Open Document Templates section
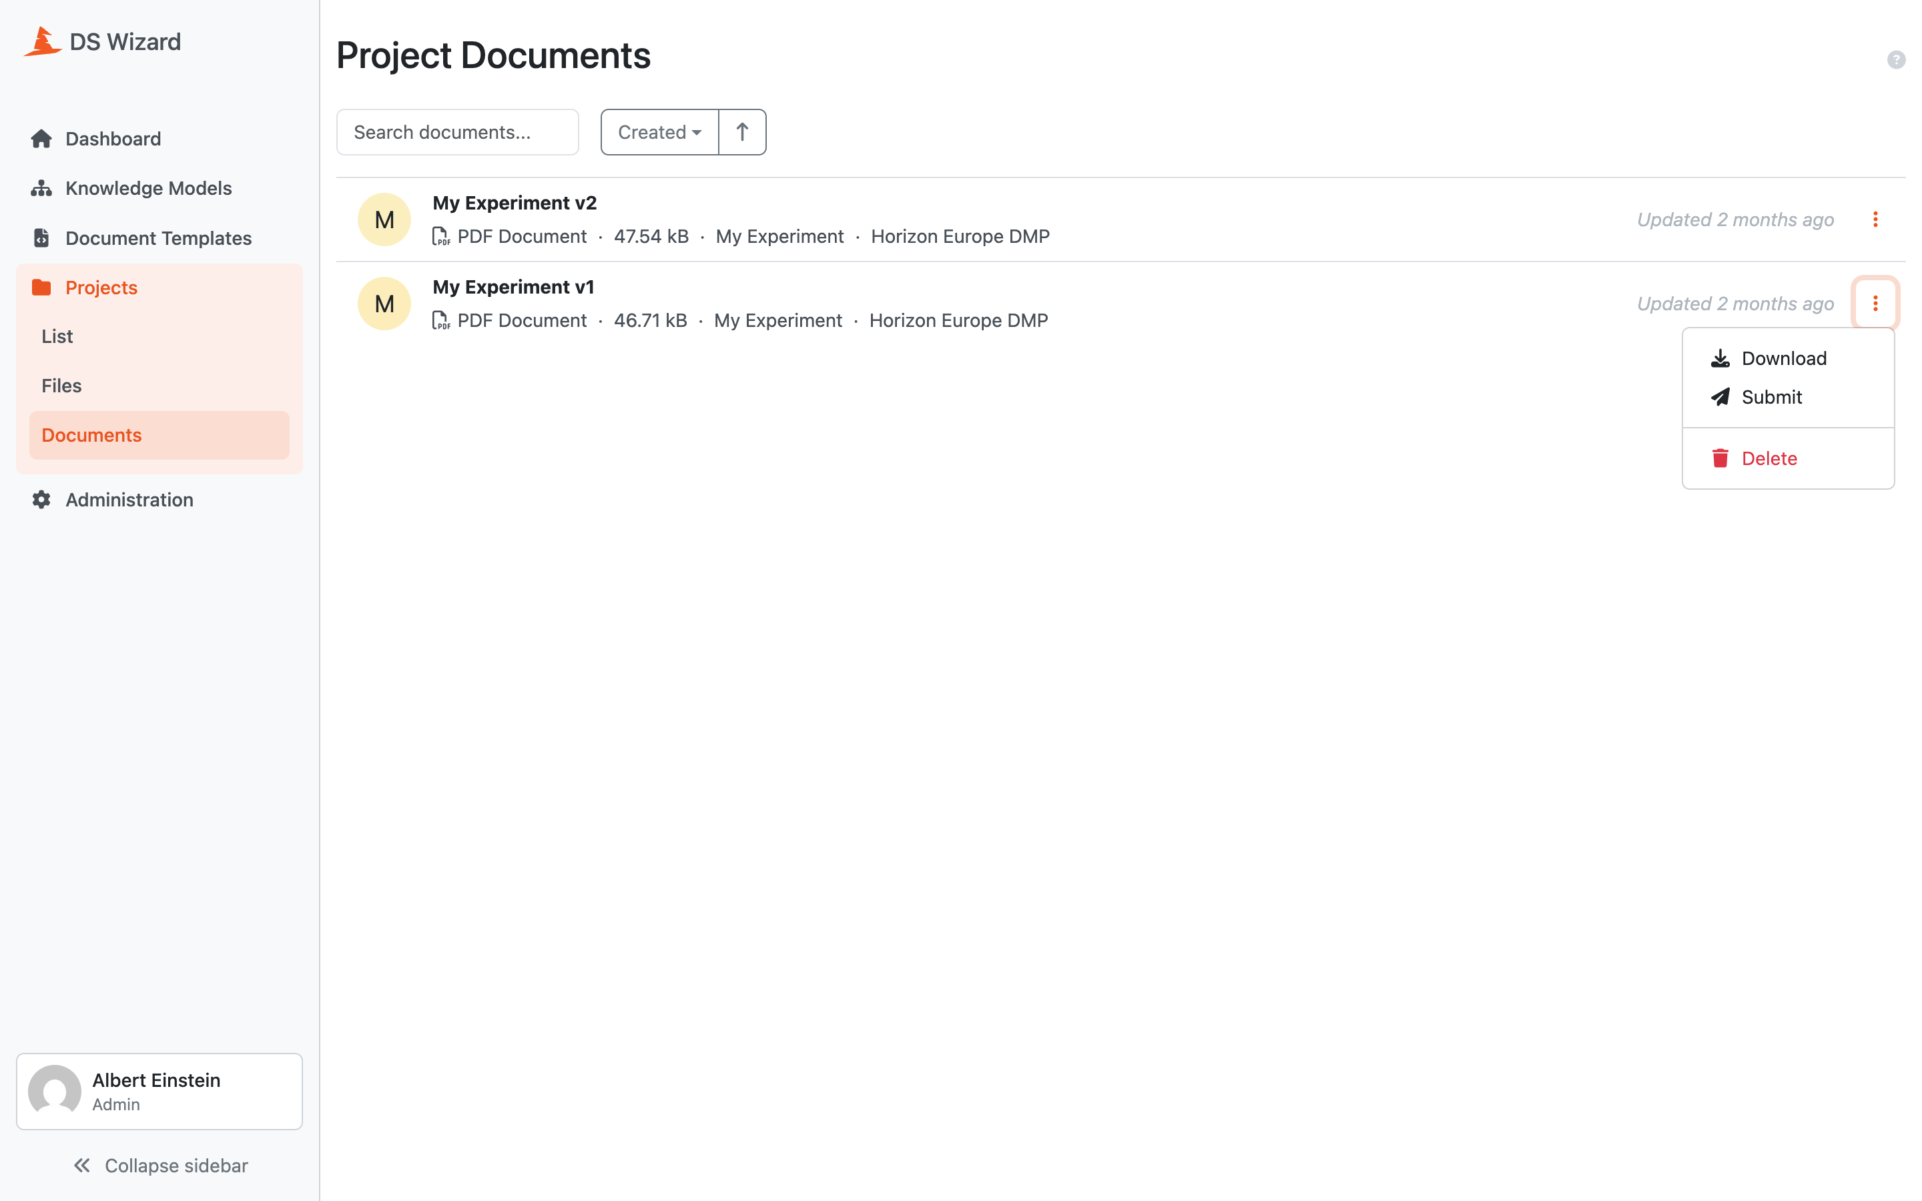Image resolution: width=1922 pixels, height=1201 pixels. tap(159, 238)
